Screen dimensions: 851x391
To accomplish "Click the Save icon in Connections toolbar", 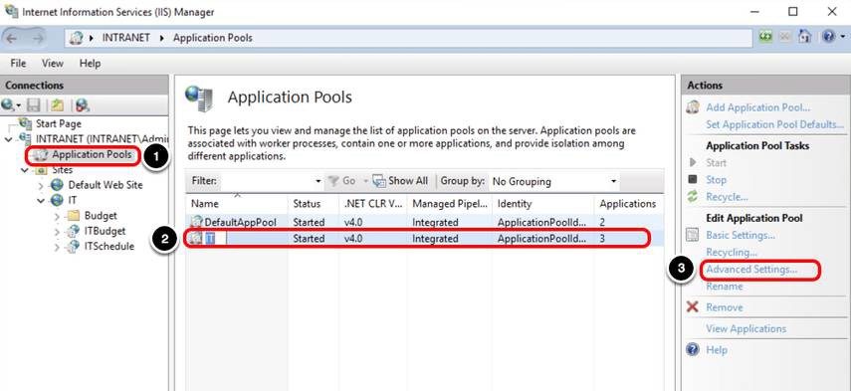I will coord(34,104).
